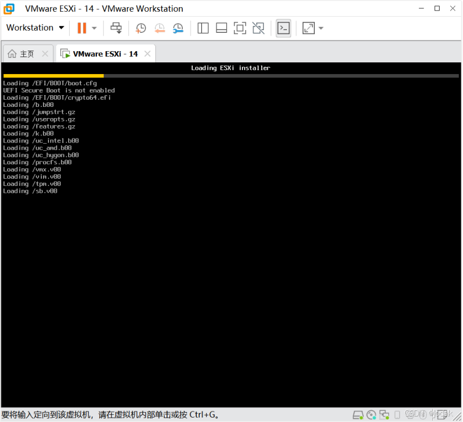463x422 pixels.
Task: Toggle the library sidebar panel
Action: [x=203, y=28]
